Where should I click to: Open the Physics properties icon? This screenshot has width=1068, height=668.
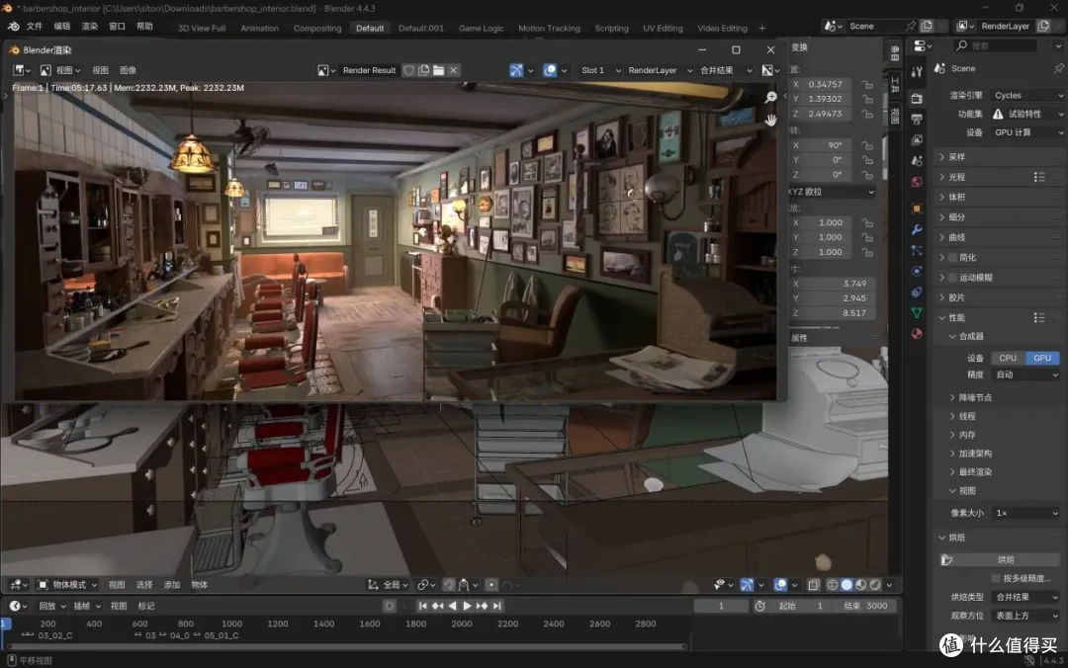[x=917, y=271]
